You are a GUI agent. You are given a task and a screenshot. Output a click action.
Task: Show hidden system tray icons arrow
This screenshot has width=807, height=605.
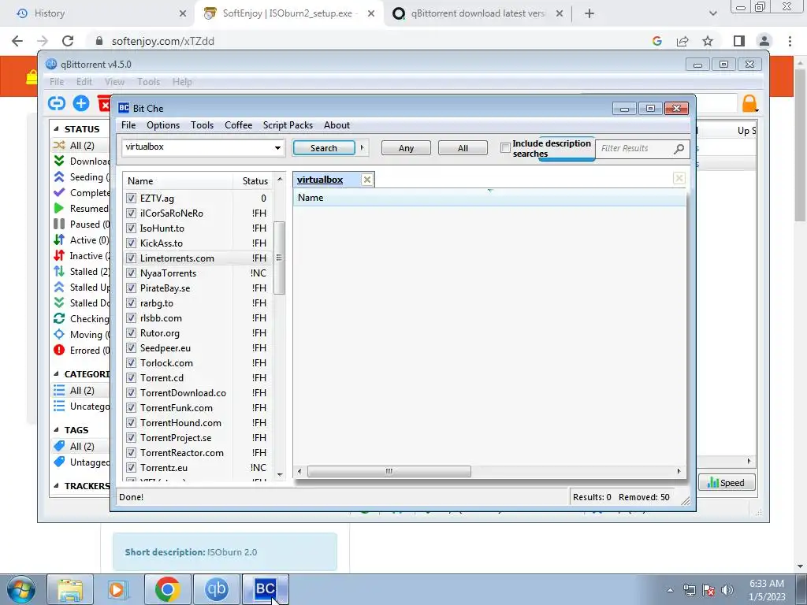coord(670,590)
